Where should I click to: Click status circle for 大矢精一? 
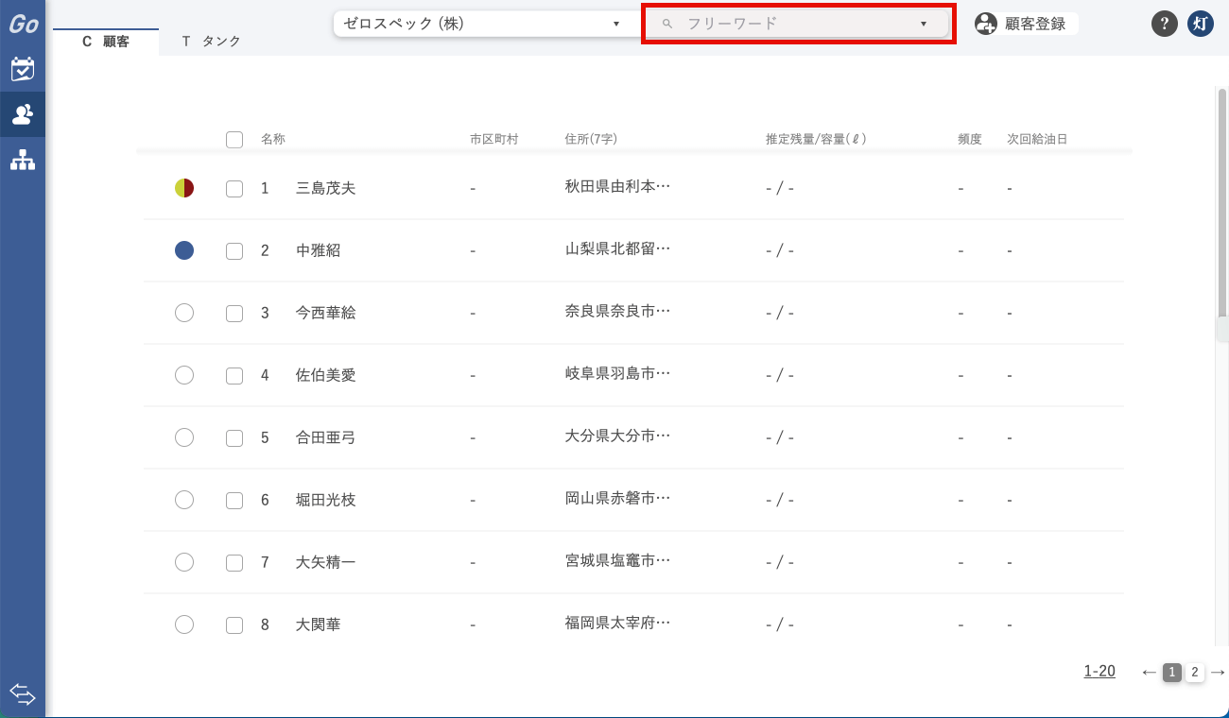(x=184, y=562)
